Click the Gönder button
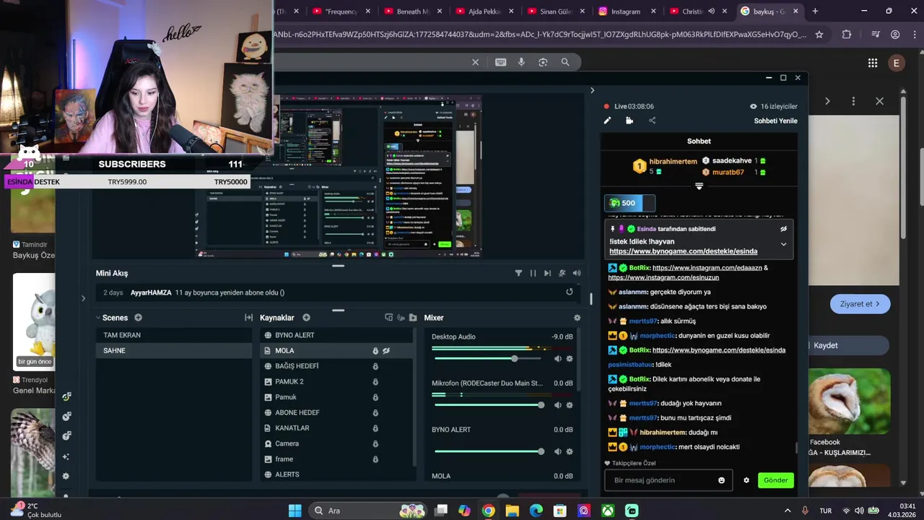 [x=775, y=480]
